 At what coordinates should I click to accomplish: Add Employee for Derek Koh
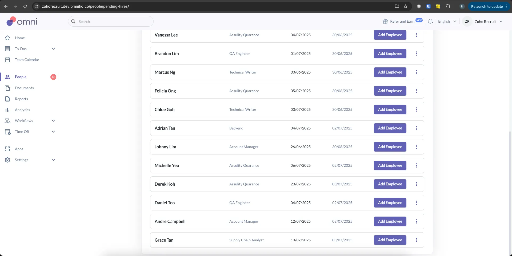pyautogui.click(x=390, y=184)
